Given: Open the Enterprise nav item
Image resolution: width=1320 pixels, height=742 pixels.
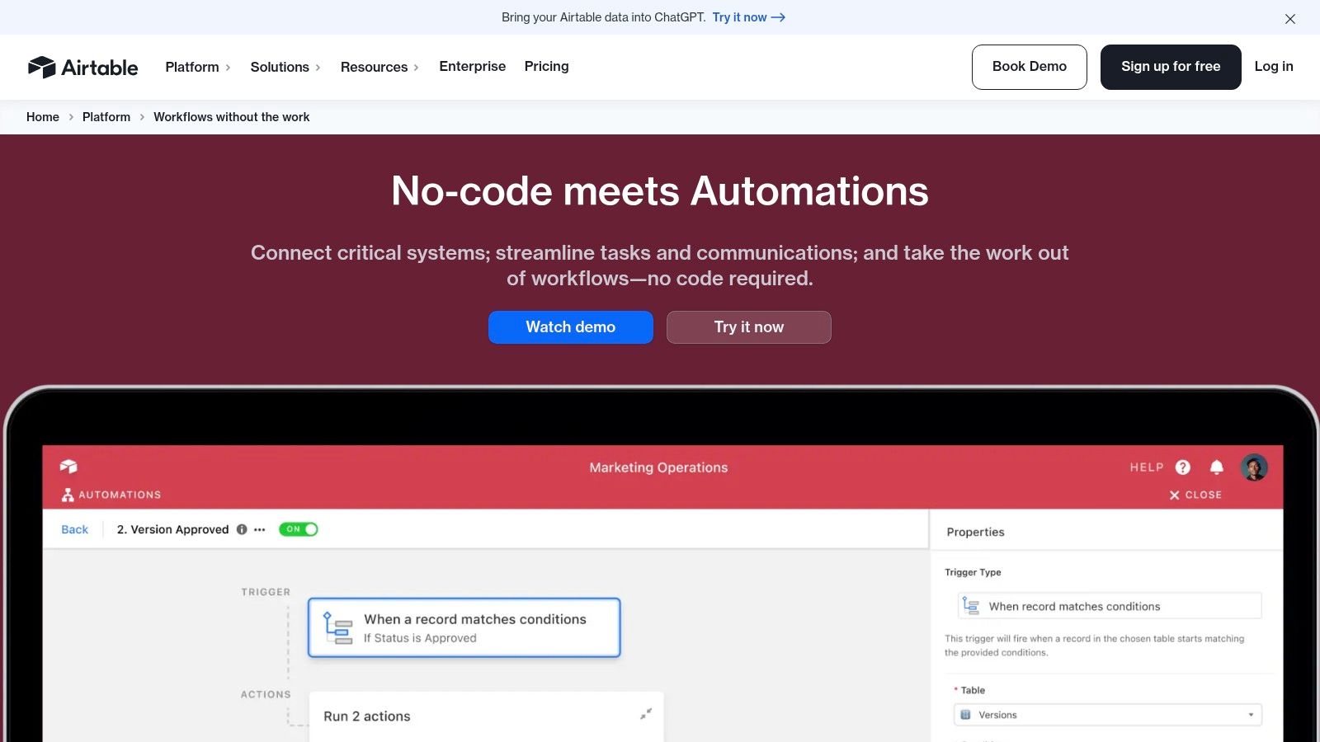Looking at the screenshot, I should [x=473, y=66].
